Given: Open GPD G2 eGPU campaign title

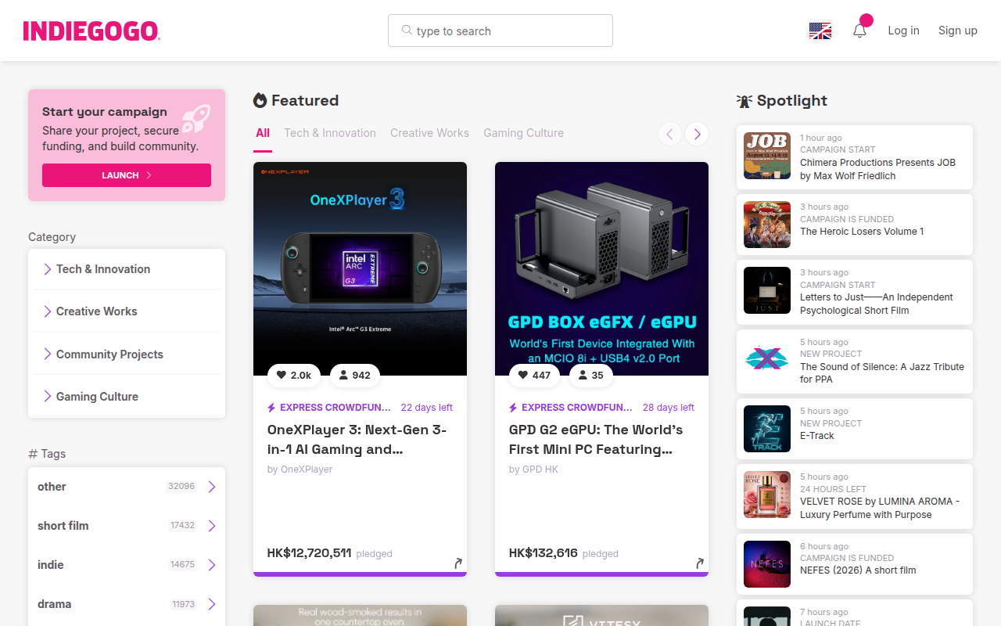Looking at the screenshot, I should 596,440.
